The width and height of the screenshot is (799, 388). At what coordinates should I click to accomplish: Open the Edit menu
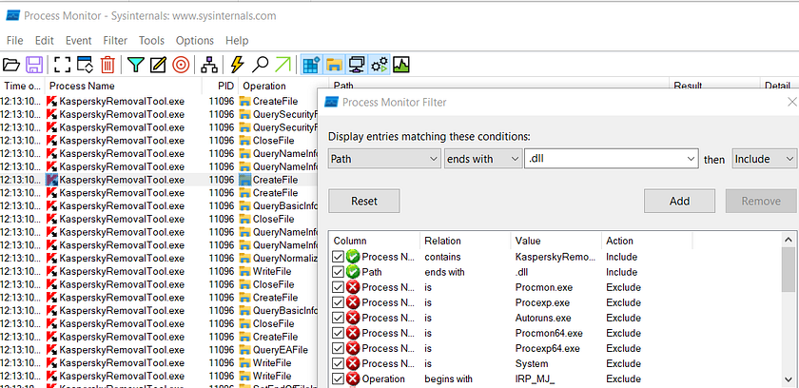click(x=45, y=40)
